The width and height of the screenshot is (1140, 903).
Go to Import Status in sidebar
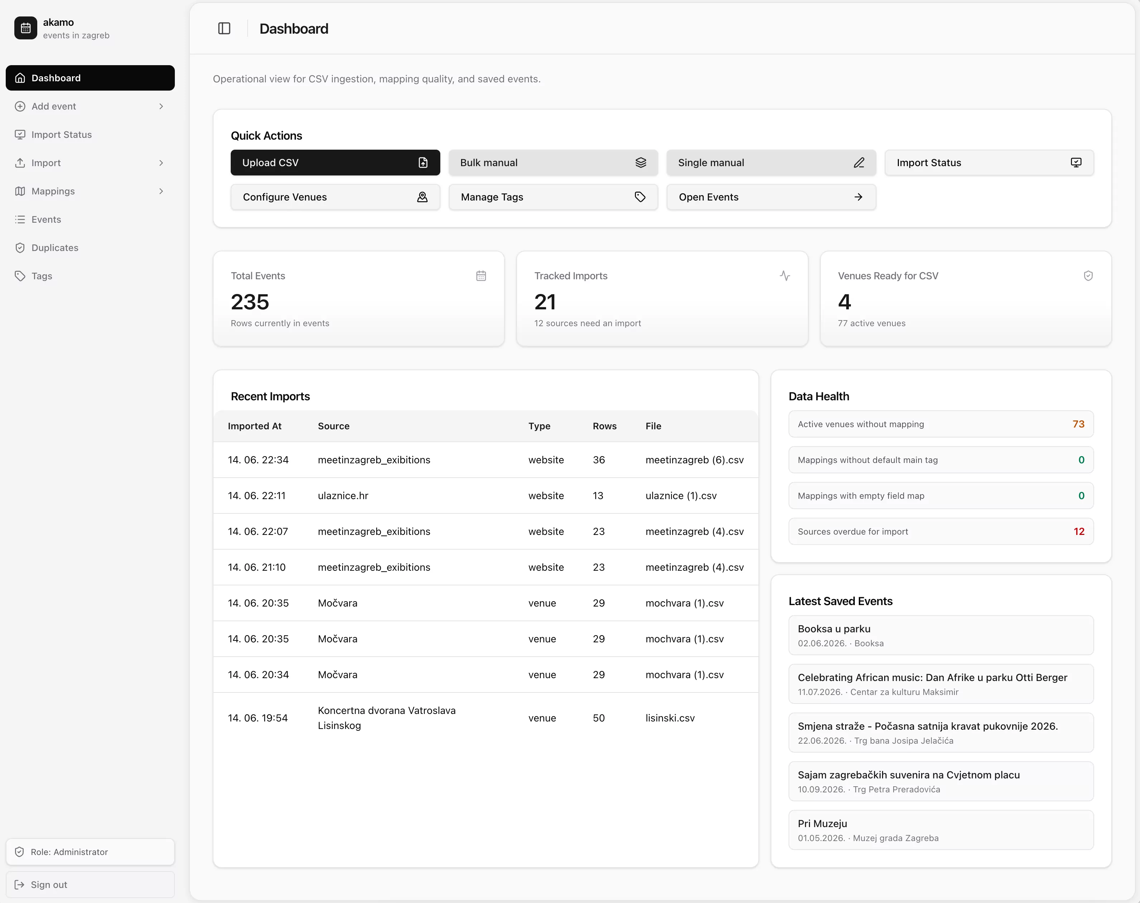pos(90,134)
